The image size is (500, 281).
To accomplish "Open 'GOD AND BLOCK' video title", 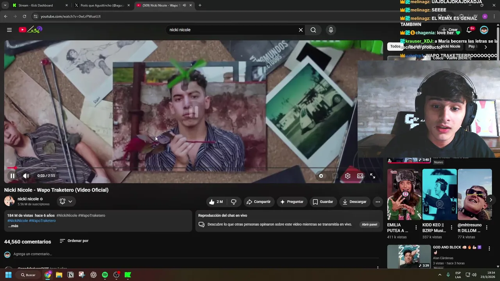I will pyautogui.click(x=457, y=249).
